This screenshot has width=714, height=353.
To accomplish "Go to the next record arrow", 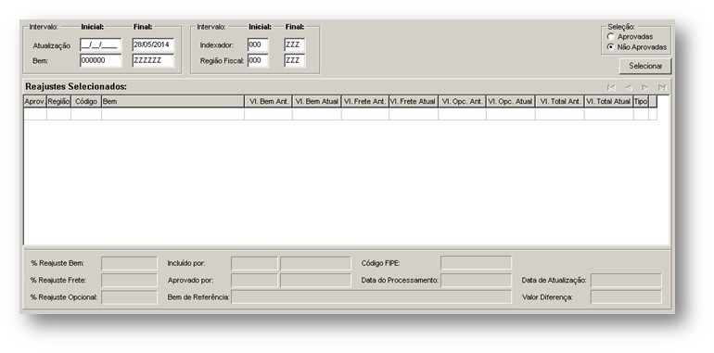I will point(645,87).
